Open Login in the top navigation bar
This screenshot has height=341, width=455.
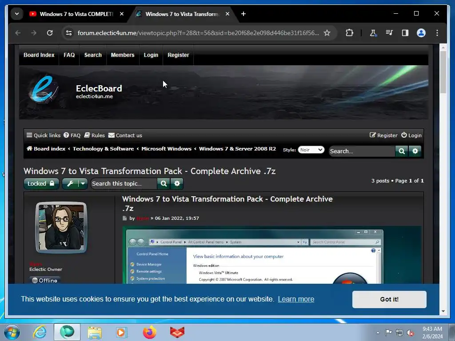[151, 55]
